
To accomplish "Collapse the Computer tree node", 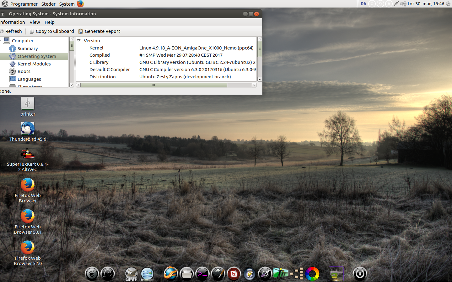I will pyautogui.click(x=1, y=41).
